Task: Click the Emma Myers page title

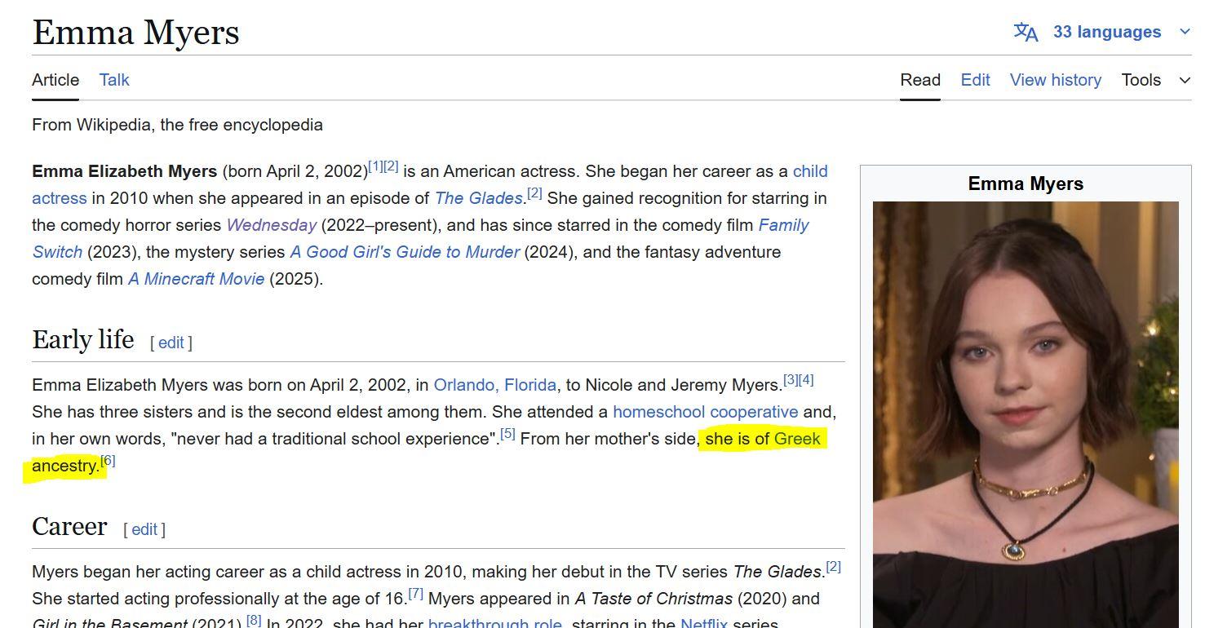Action: 135,33
